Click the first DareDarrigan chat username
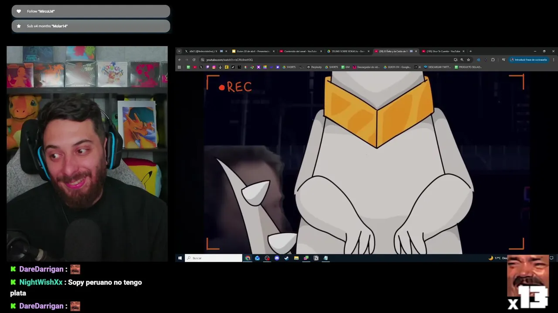This screenshot has height=313, width=558. (41, 269)
